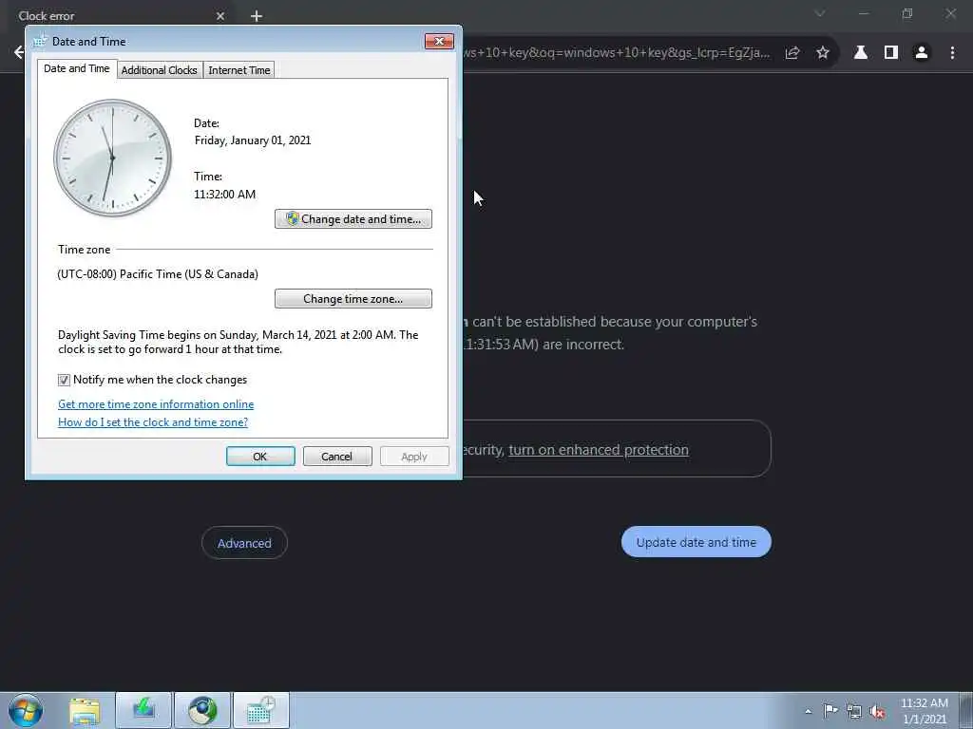Open the Chrome three-dot menu

pyautogui.click(x=952, y=53)
